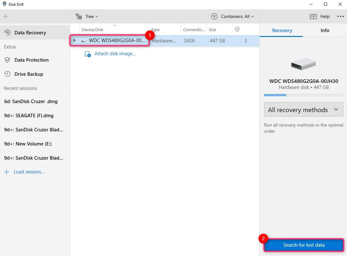Close the Disk Drill window

coord(340,4)
